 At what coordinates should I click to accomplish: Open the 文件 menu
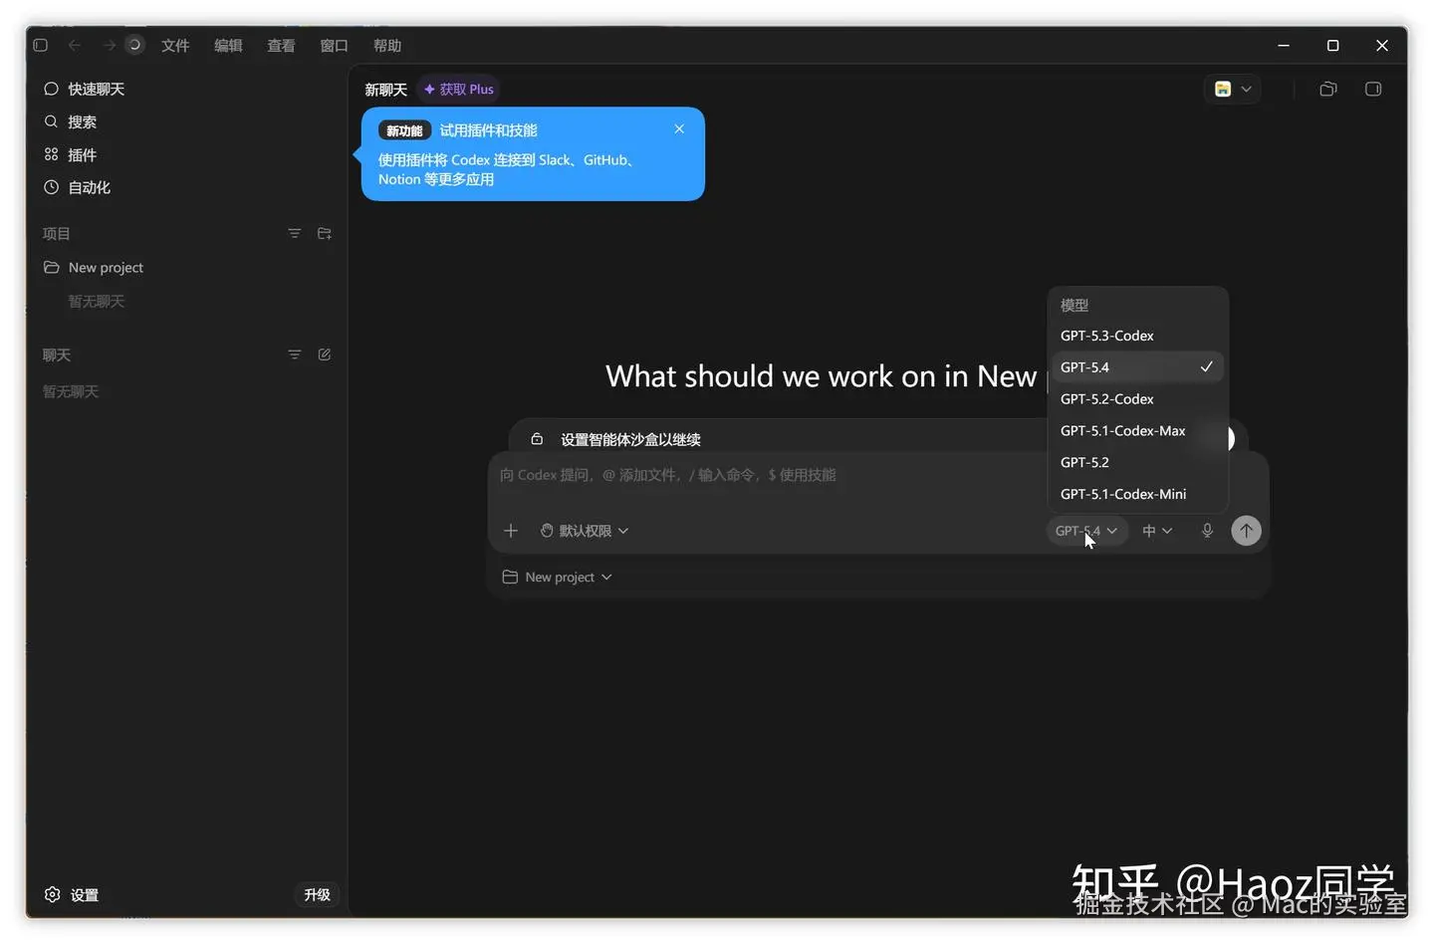pos(175,46)
